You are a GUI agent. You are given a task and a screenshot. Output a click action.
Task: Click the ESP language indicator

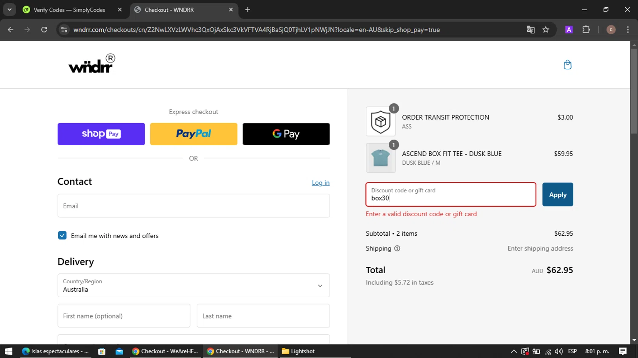coord(572,351)
